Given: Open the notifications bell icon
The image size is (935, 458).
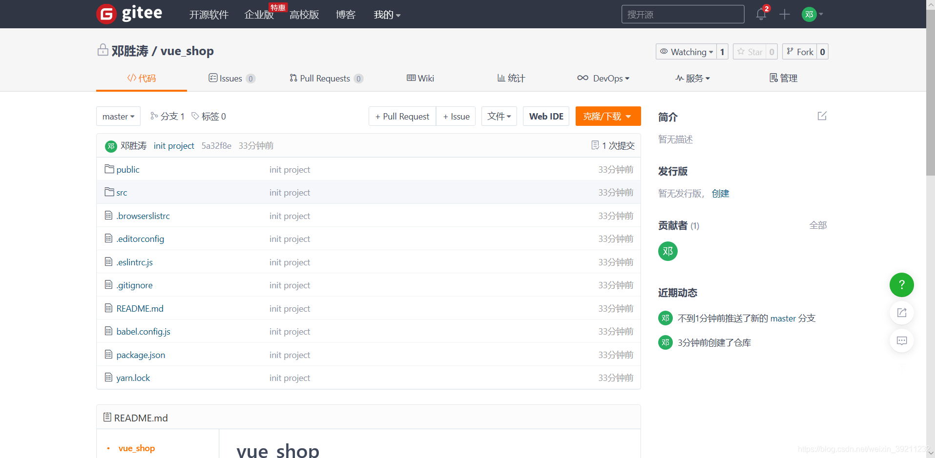Looking at the screenshot, I should [761, 14].
